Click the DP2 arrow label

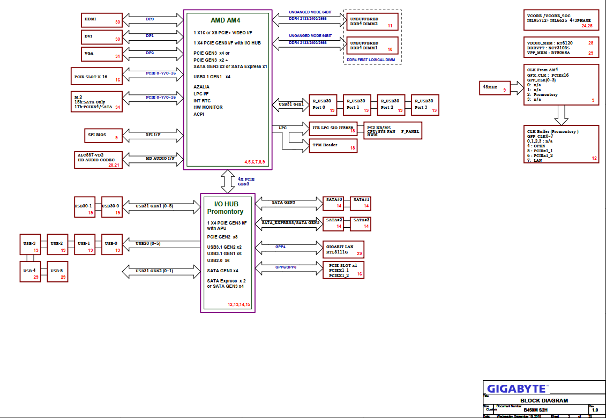point(149,53)
